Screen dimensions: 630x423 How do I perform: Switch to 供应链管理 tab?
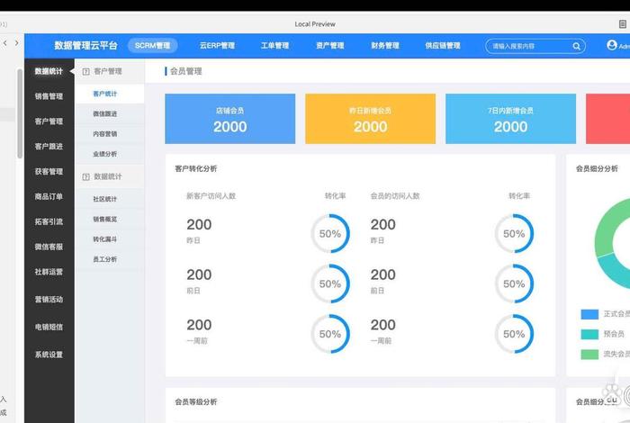tap(443, 45)
